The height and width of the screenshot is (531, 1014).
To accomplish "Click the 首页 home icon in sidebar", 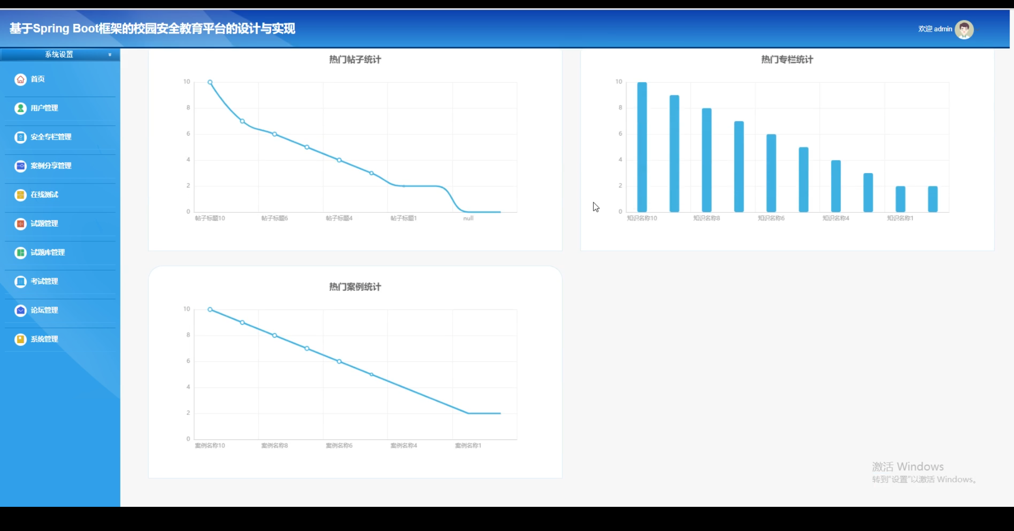I will click(x=20, y=79).
